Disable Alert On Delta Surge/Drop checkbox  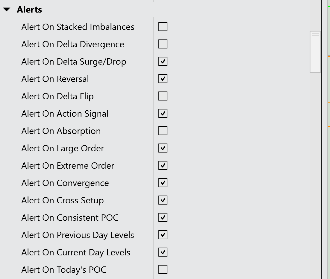click(x=163, y=62)
